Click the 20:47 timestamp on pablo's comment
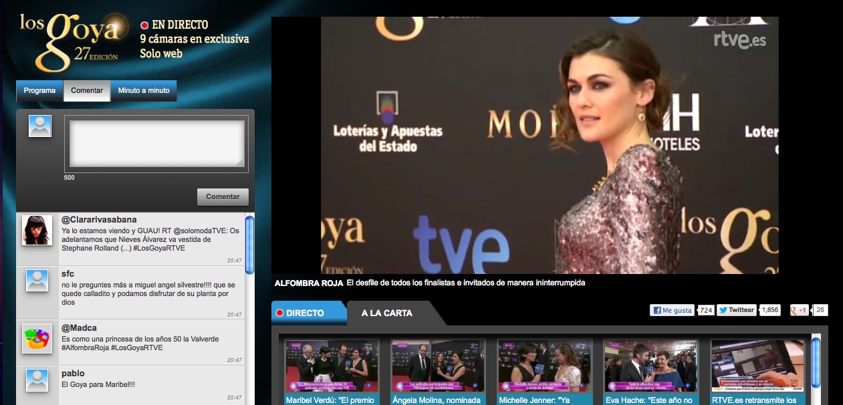This screenshot has height=405, width=843. [x=234, y=398]
